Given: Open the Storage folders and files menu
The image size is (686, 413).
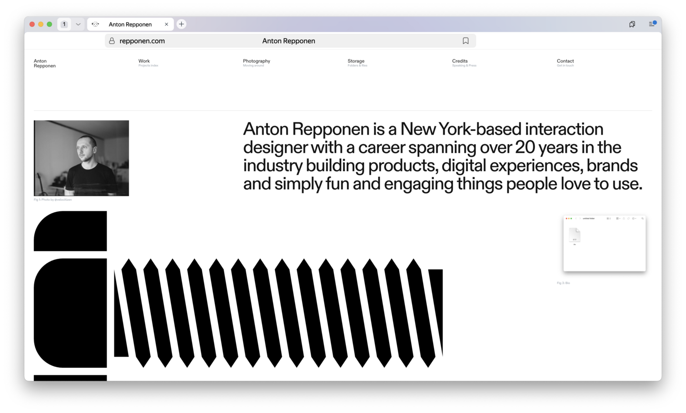Looking at the screenshot, I should coord(357,63).
